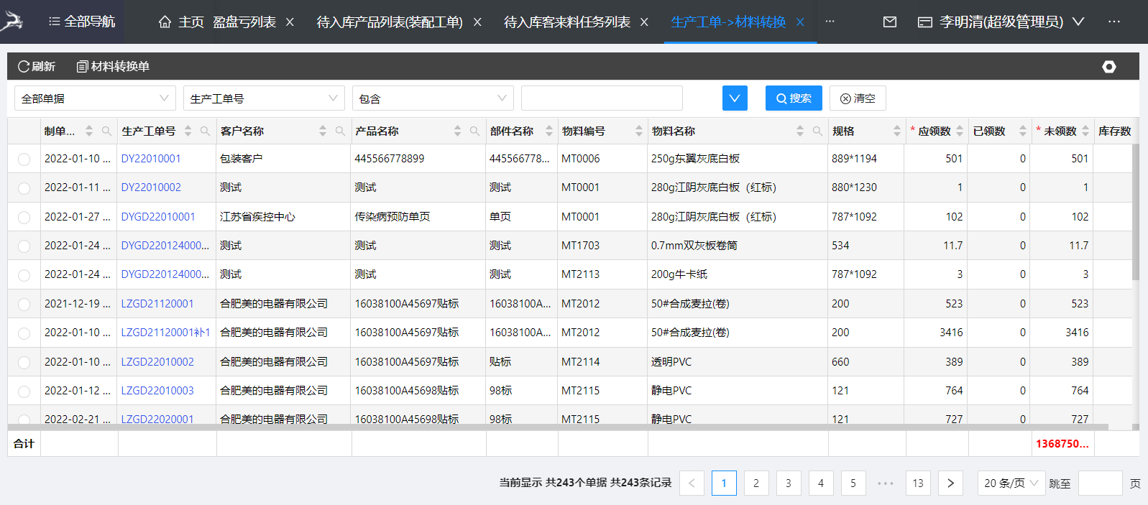Click the search icon in 客户名称 column header

(x=340, y=131)
